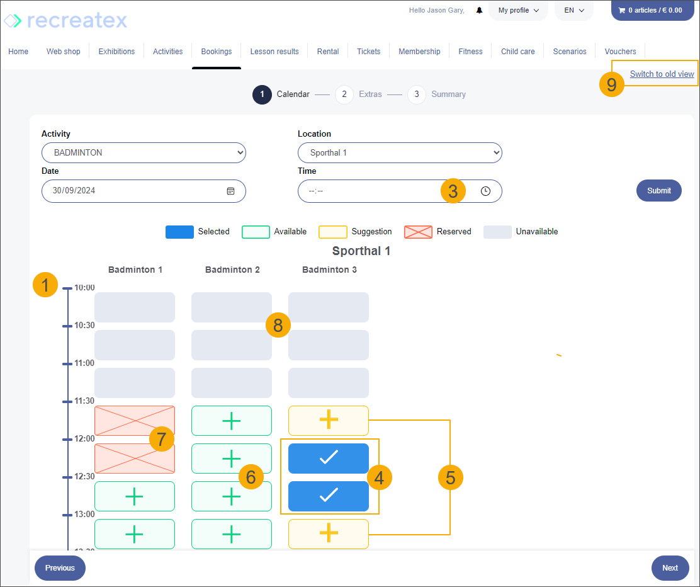The width and height of the screenshot is (700, 587).
Task: Click the Recreatex logo
Action: [x=65, y=21]
